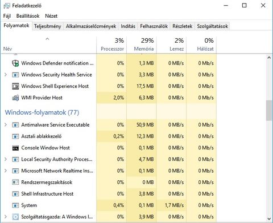Expand the Antimalware Service Executable row

(x=6, y=125)
